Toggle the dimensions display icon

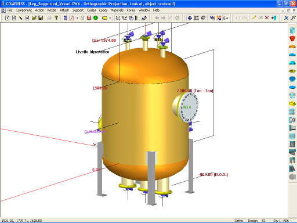pos(226,18)
